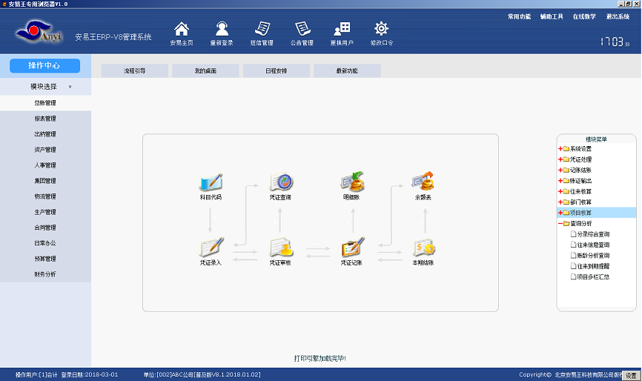Open the 在线教学 menu
The height and width of the screenshot is (381, 642).
[x=584, y=17]
